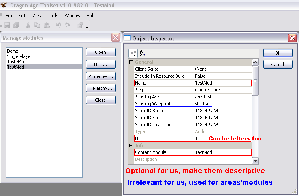
Task: Select TestMod in the module list
Action: point(44,67)
